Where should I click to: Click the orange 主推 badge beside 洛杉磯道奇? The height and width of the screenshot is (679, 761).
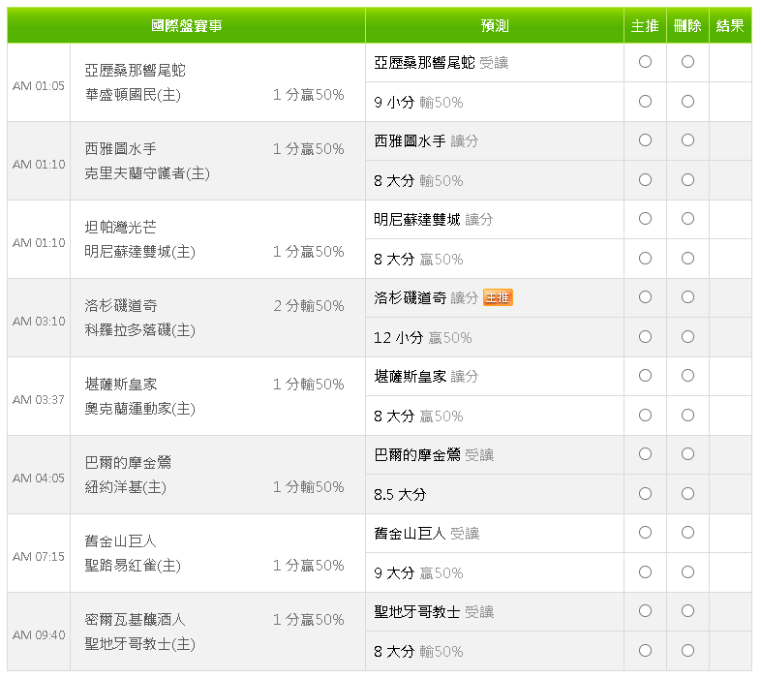click(x=498, y=297)
